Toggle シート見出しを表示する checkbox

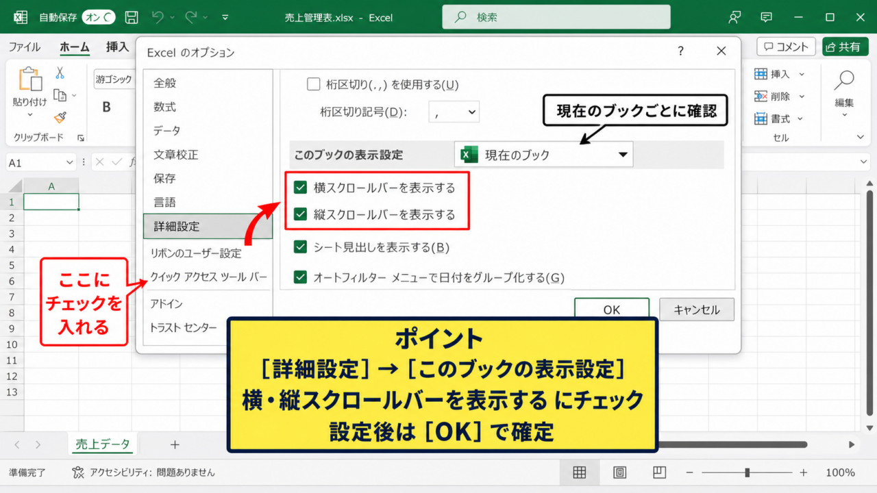(x=300, y=247)
